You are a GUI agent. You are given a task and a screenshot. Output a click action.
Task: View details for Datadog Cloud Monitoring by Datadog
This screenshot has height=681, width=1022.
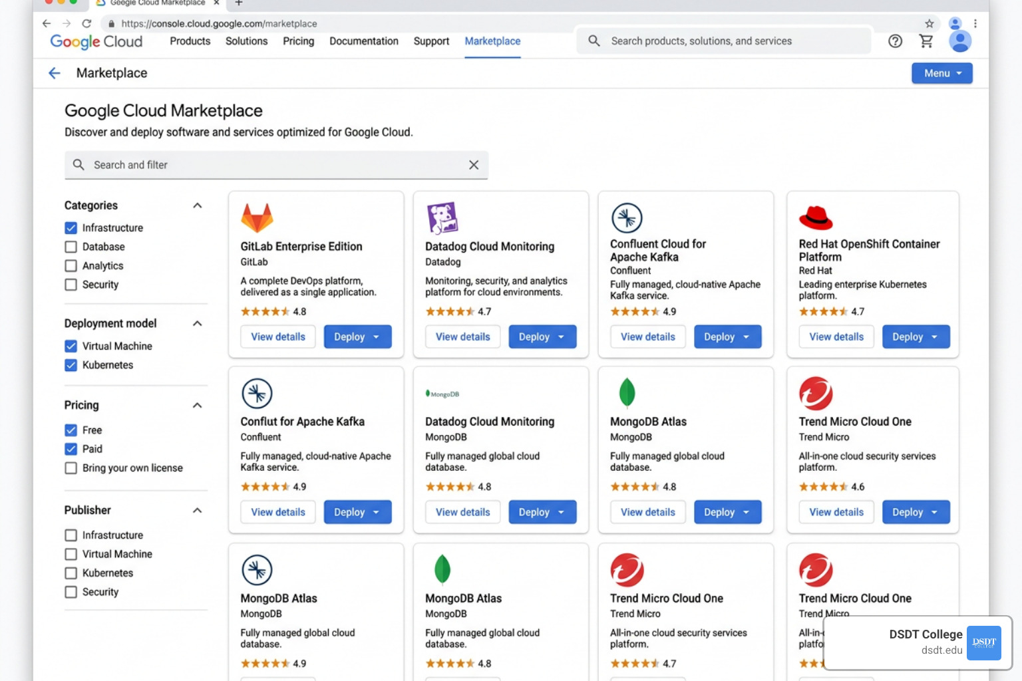coord(463,337)
